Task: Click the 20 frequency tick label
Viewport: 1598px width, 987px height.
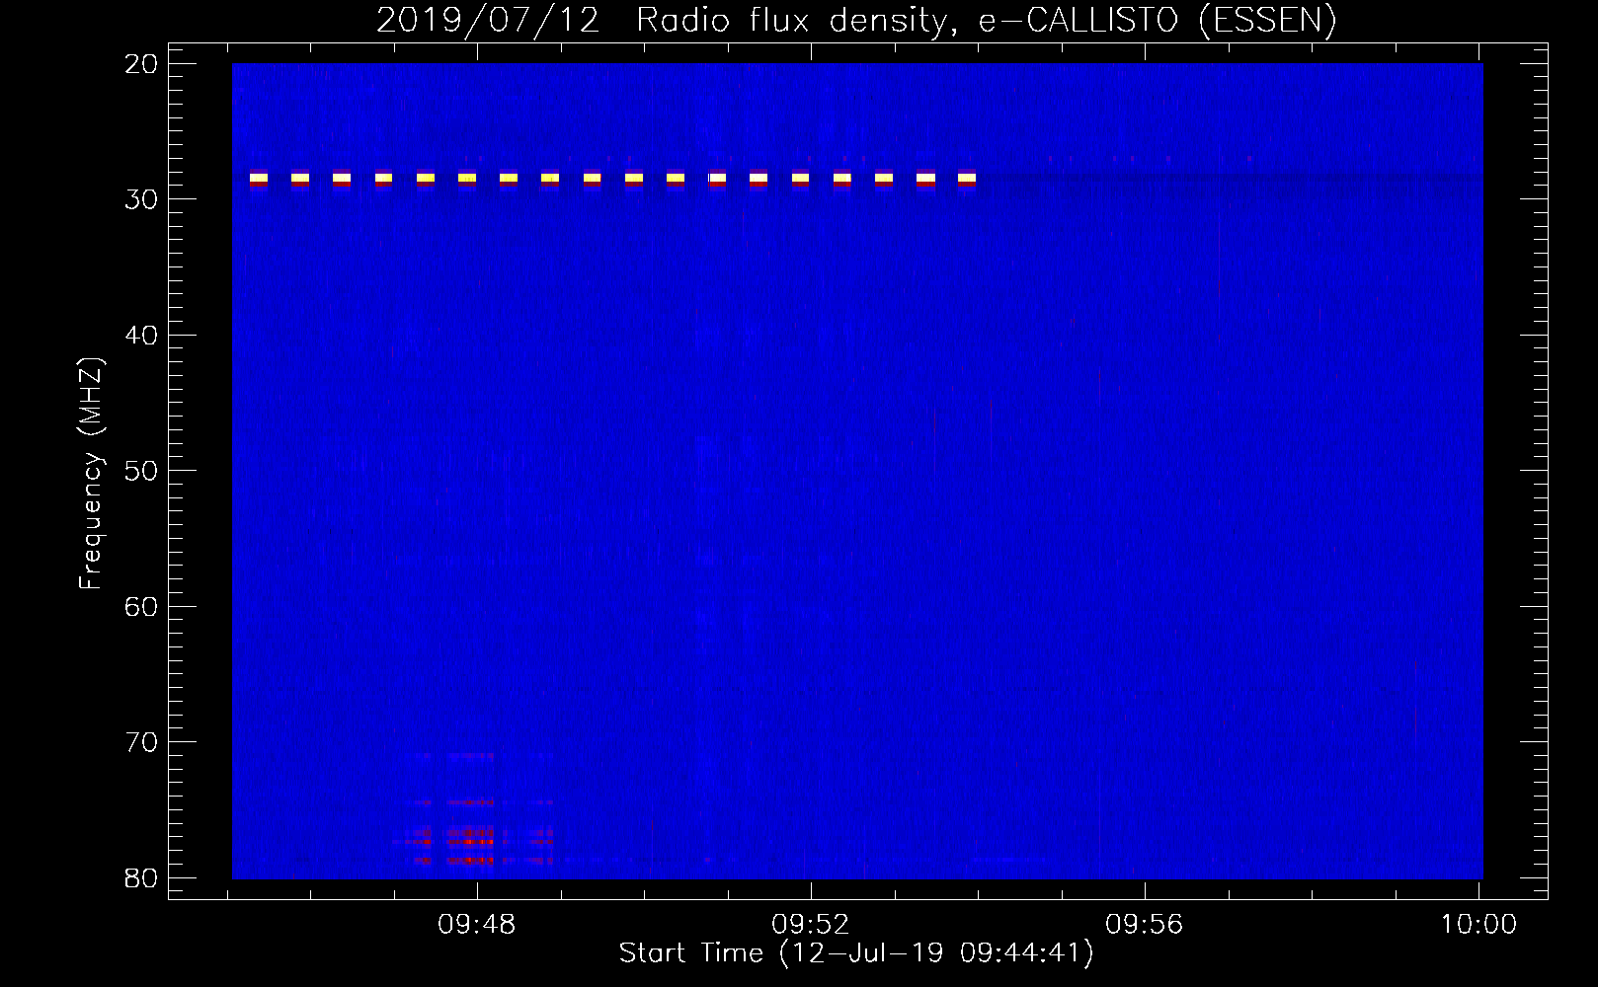Action: [x=142, y=64]
